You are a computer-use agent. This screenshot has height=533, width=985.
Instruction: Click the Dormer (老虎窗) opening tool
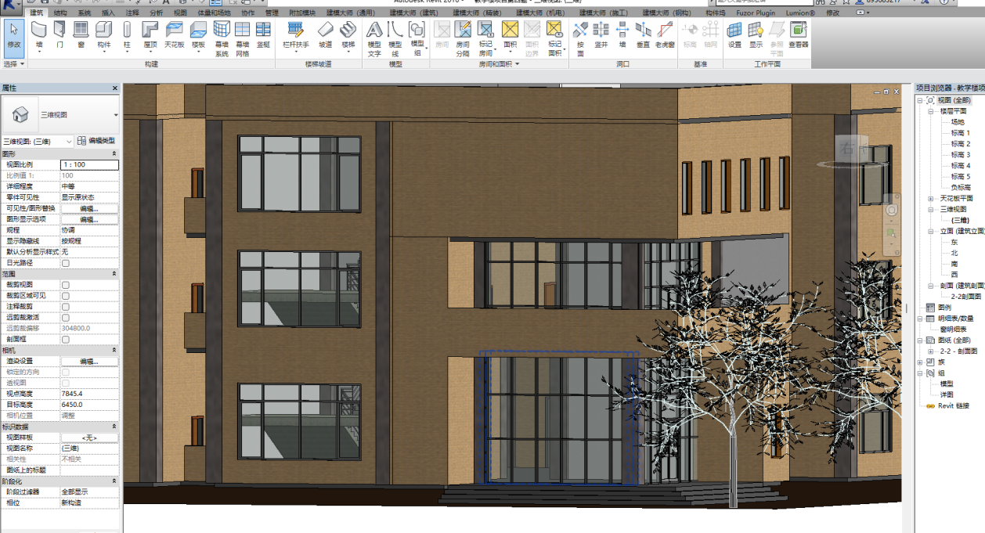click(665, 34)
